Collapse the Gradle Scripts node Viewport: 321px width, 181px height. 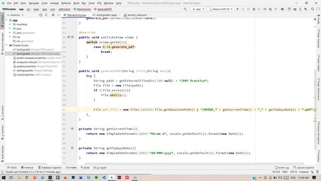(x=7, y=45)
